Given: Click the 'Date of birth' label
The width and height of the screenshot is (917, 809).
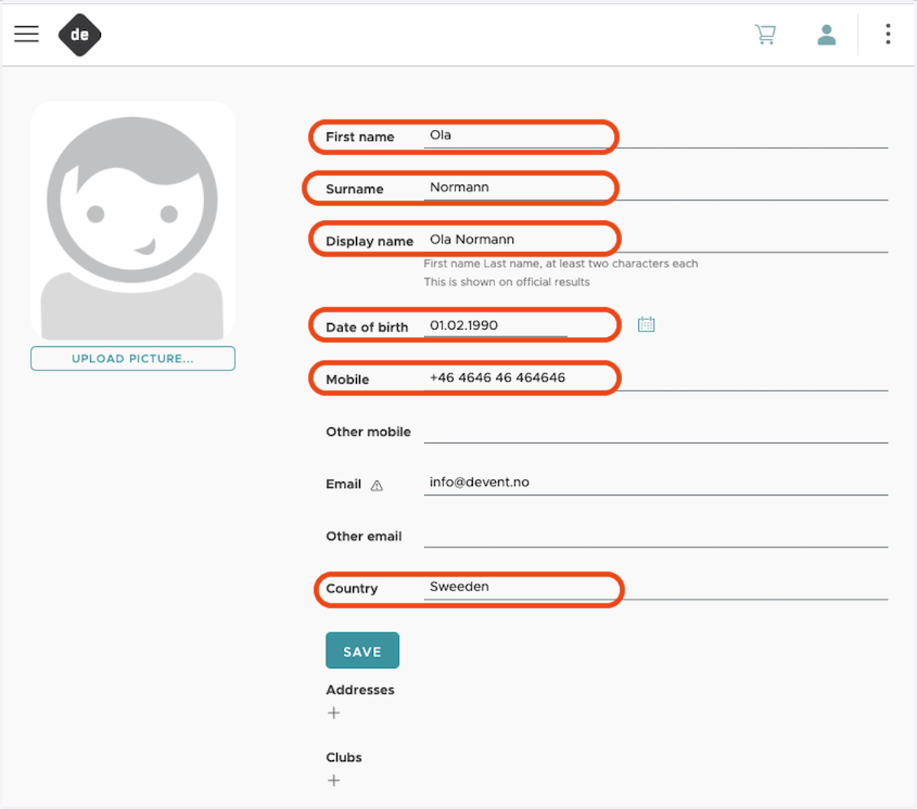Looking at the screenshot, I should coord(367,327).
